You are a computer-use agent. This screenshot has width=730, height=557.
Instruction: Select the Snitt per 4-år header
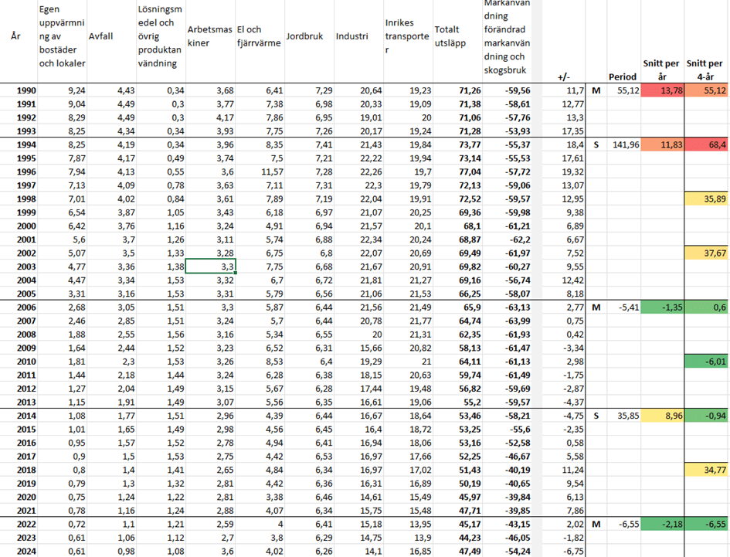(706, 70)
